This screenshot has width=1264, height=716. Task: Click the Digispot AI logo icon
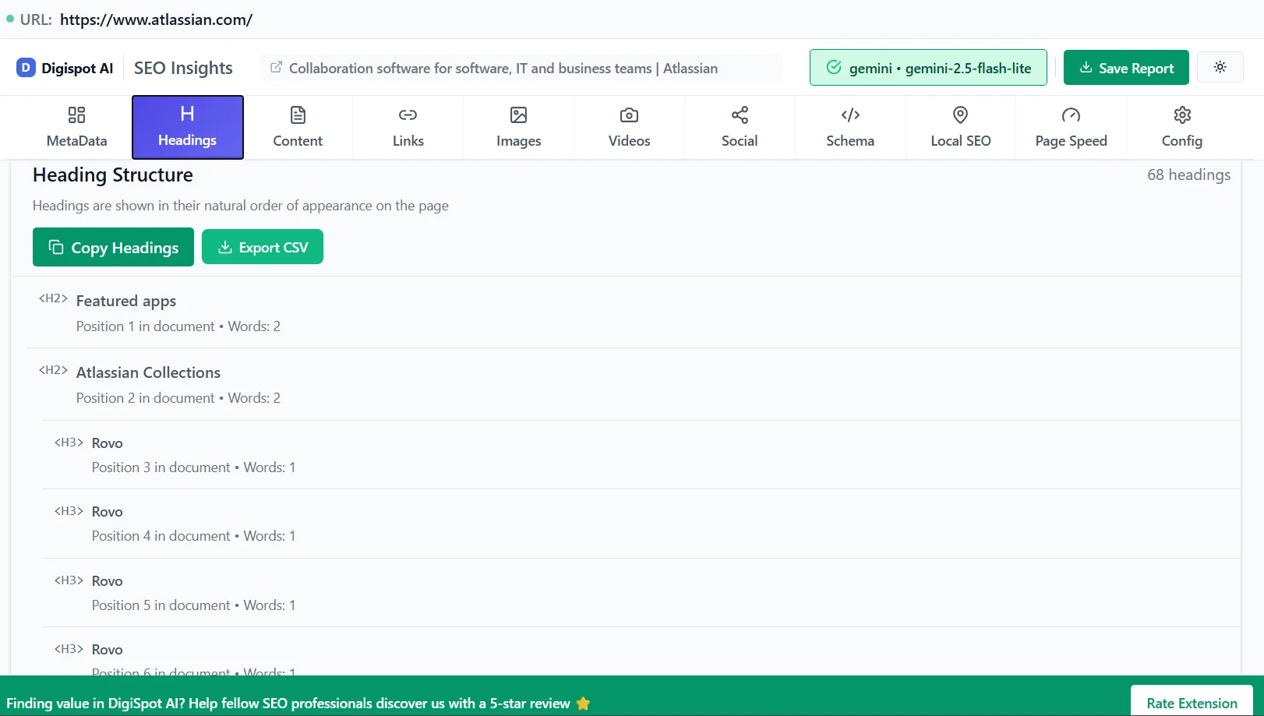pos(26,68)
